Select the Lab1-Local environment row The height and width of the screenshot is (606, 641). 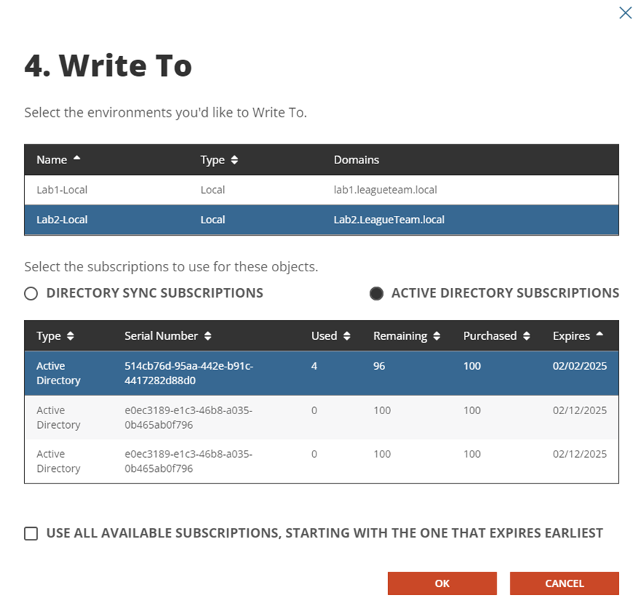[321, 190]
